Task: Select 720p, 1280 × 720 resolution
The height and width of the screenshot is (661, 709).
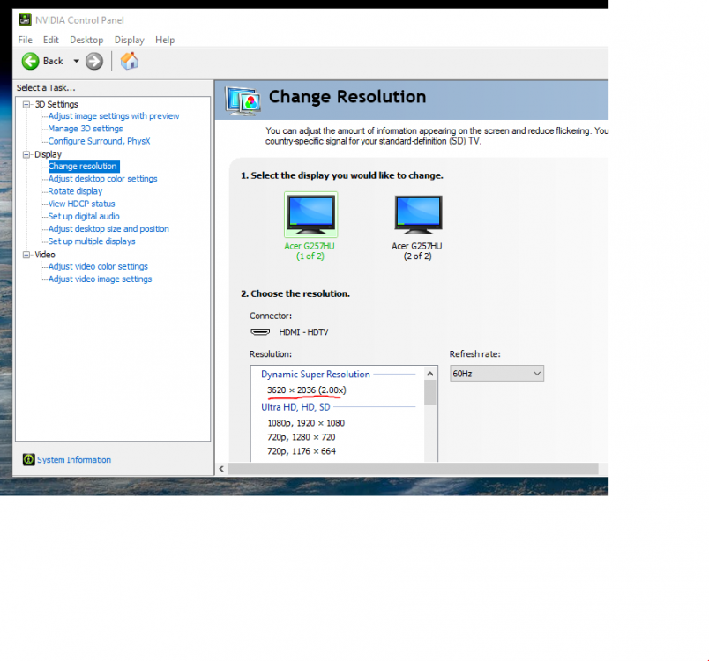Action: (x=301, y=437)
